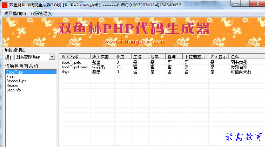Image resolution: width=265 pixels, height=147 pixels.
Task: Click the 字符串 type cell
Action: (98, 67)
